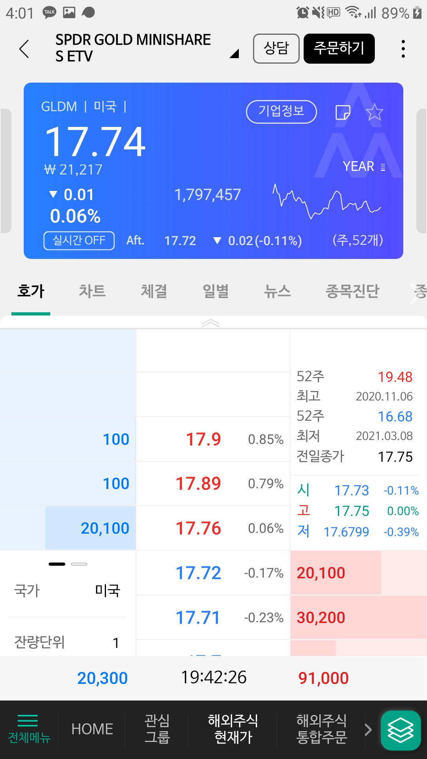
Task: Open 해외주식 통합주문 in bottom navigation
Action: [321, 729]
